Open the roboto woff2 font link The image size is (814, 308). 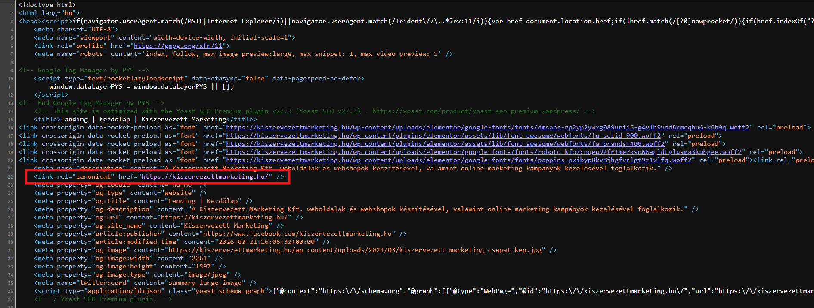pyautogui.click(x=484, y=152)
